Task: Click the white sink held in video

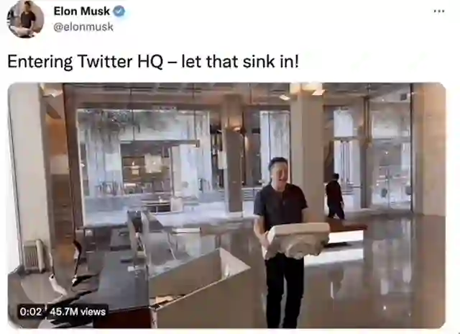Action: (x=297, y=240)
